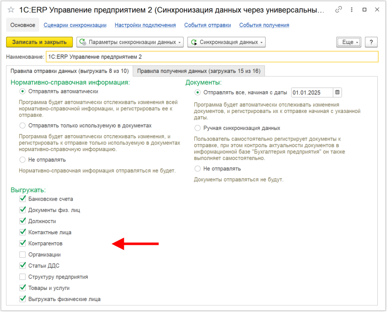Open calendar picker next to date 01.01.2025
The height and width of the screenshot is (312, 387).
[337, 93]
